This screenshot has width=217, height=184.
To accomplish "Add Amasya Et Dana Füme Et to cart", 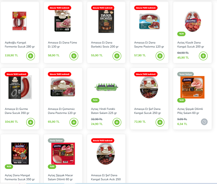I will (74, 56).
